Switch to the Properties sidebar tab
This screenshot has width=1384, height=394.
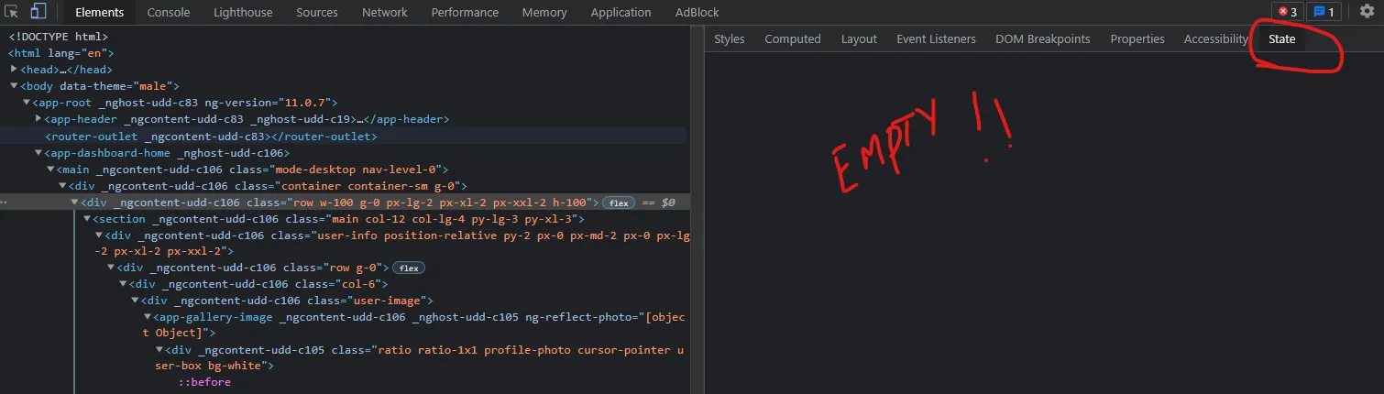pyautogui.click(x=1137, y=38)
